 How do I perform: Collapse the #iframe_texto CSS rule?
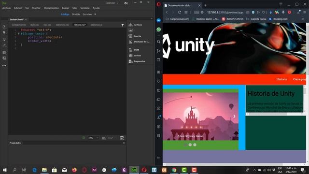coord(18,34)
